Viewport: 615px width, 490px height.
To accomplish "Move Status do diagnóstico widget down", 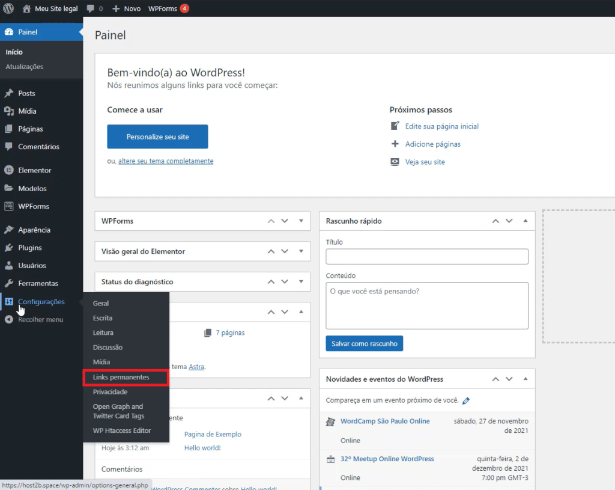I will (285, 281).
